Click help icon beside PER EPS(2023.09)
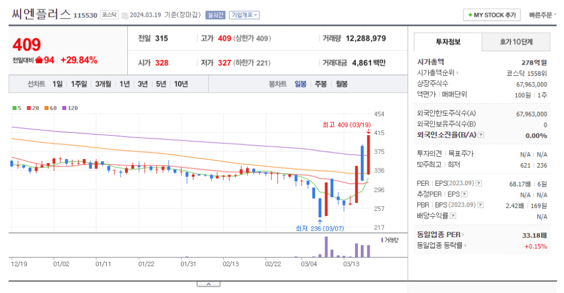This screenshot has width=564, height=293. 478,183
